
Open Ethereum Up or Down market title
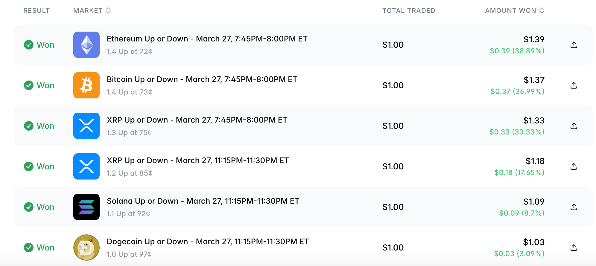click(x=207, y=39)
